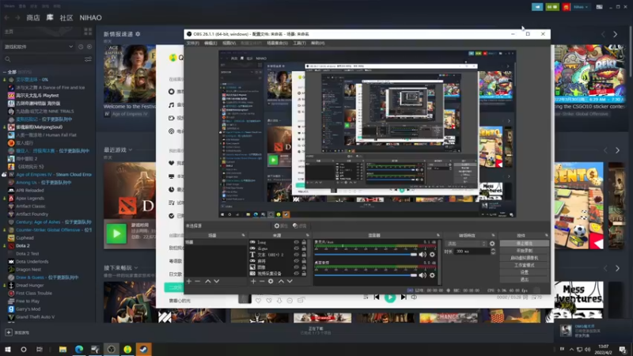This screenshot has width=633, height=356.
Task: Move source up in OBS Sources panel
Action: (281, 281)
